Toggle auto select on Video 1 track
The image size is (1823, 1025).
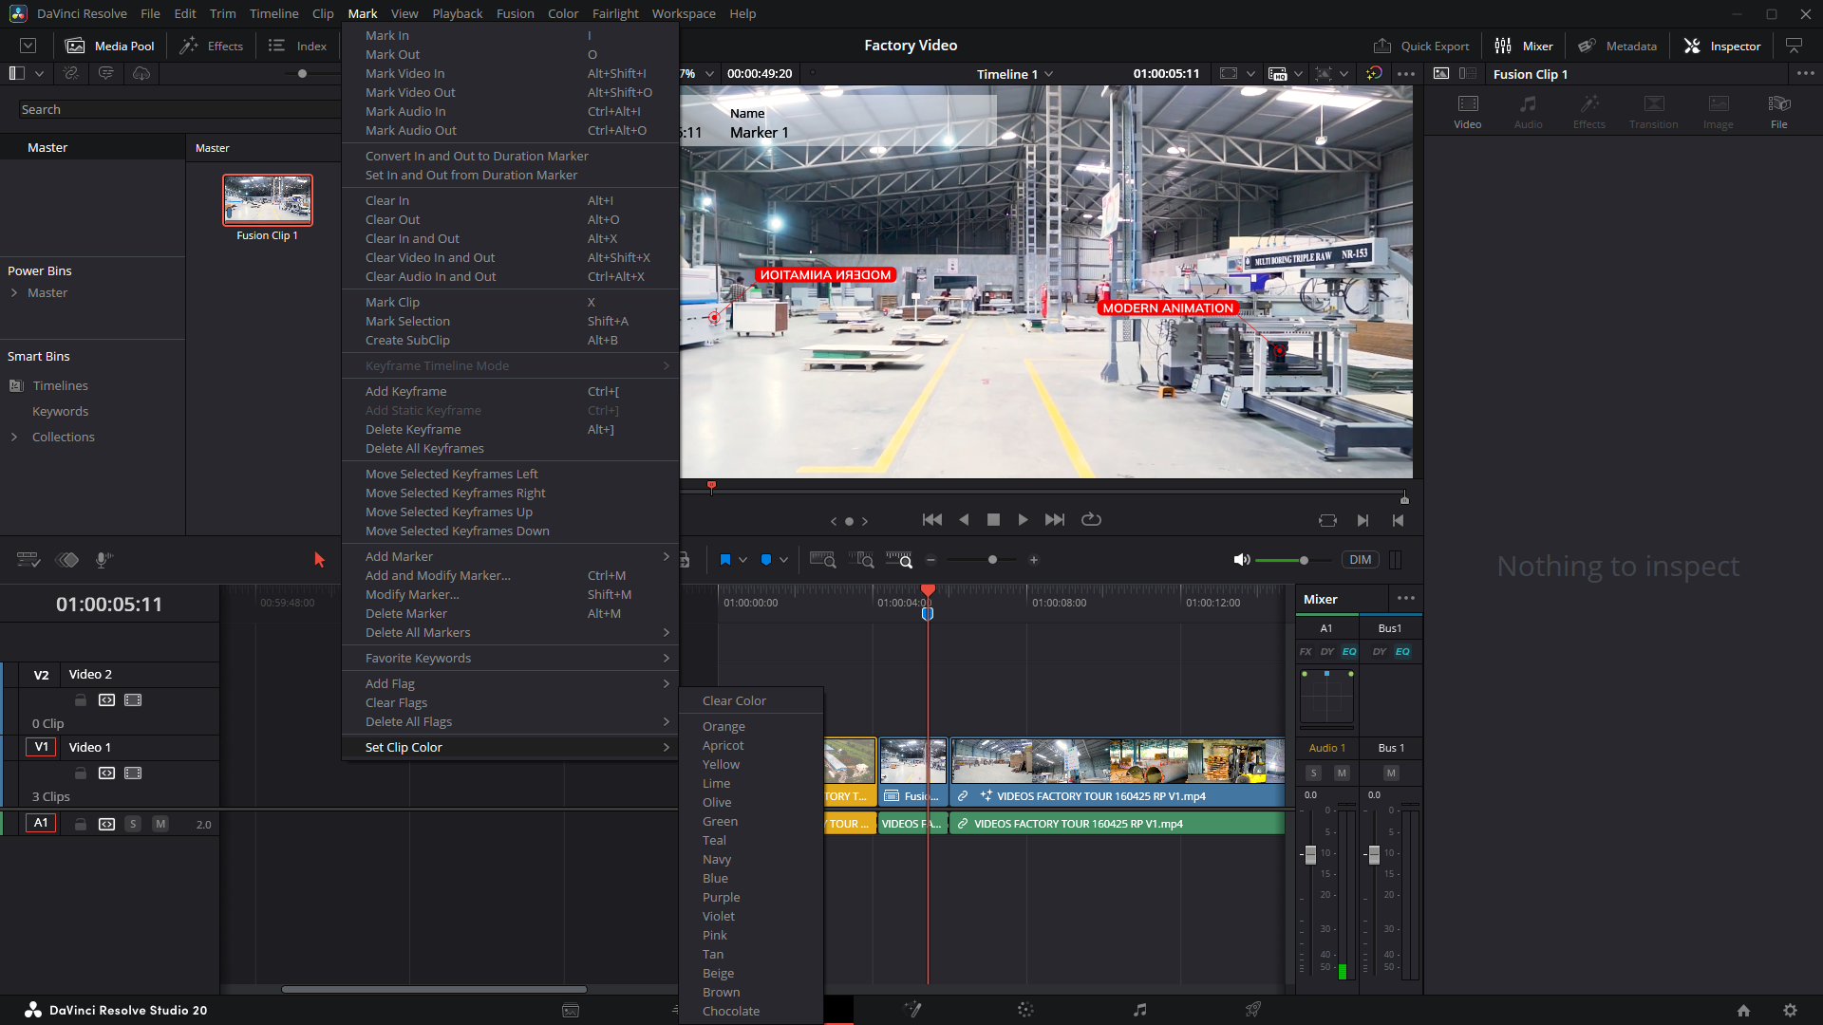point(106,773)
